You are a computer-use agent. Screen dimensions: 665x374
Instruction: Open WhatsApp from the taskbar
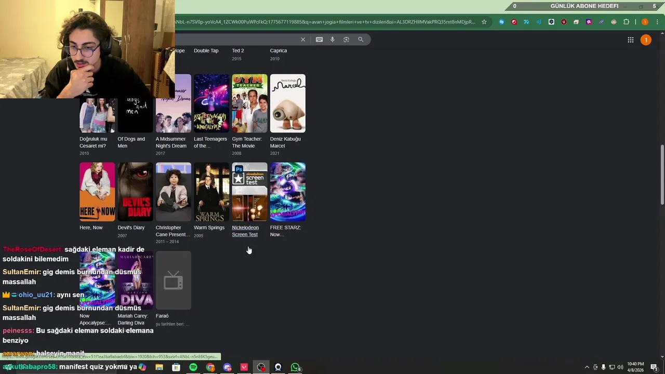tap(295, 367)
